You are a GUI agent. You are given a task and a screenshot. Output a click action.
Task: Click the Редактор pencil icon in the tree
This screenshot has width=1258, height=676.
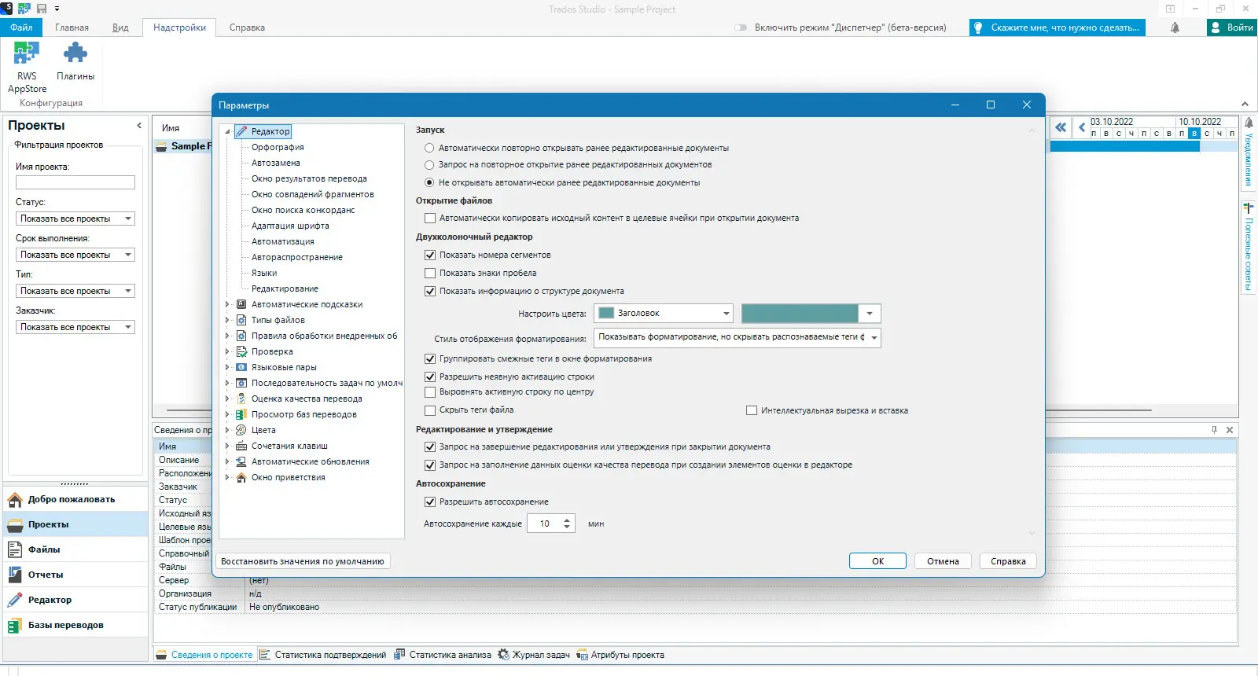(x=241, y=131)
